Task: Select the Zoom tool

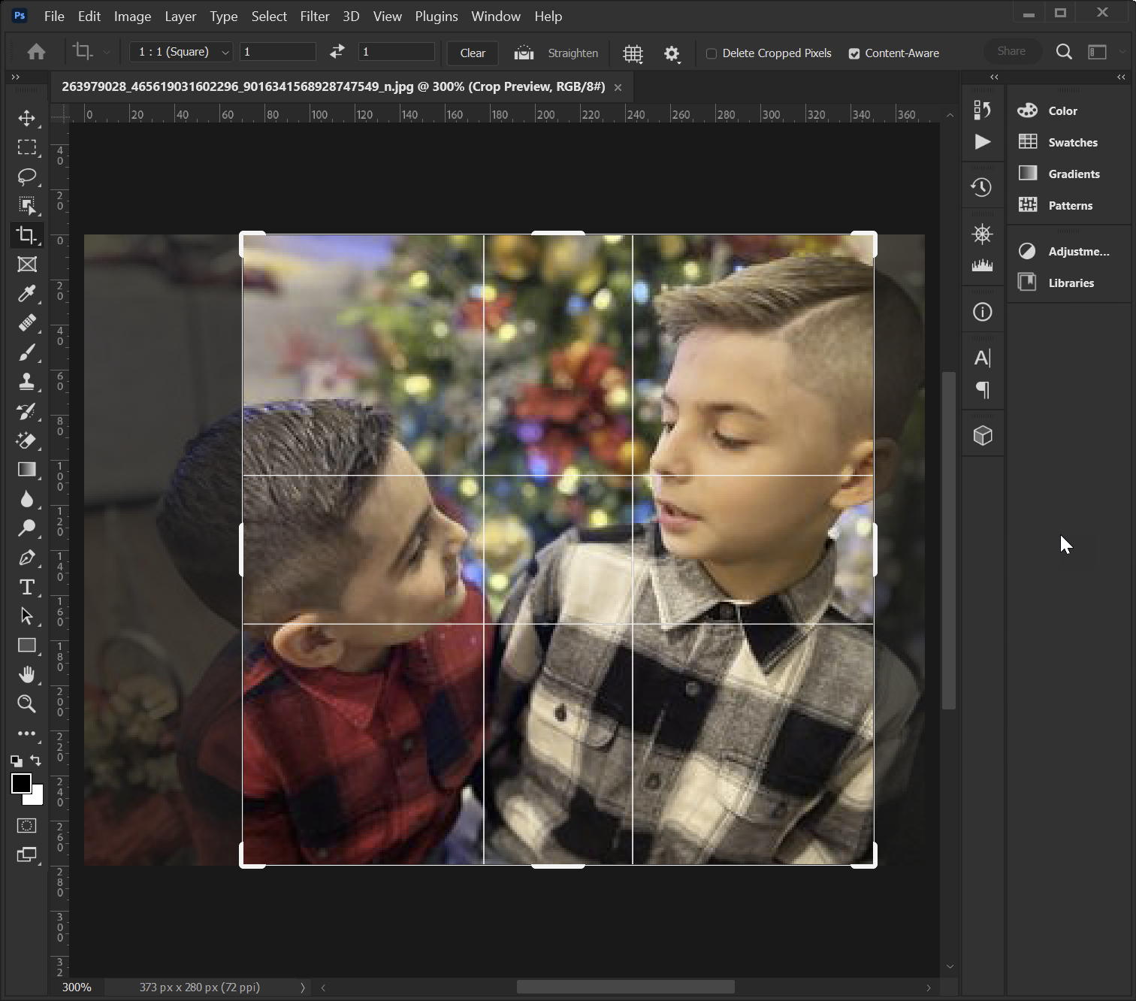Action: (x=26, y=704)
